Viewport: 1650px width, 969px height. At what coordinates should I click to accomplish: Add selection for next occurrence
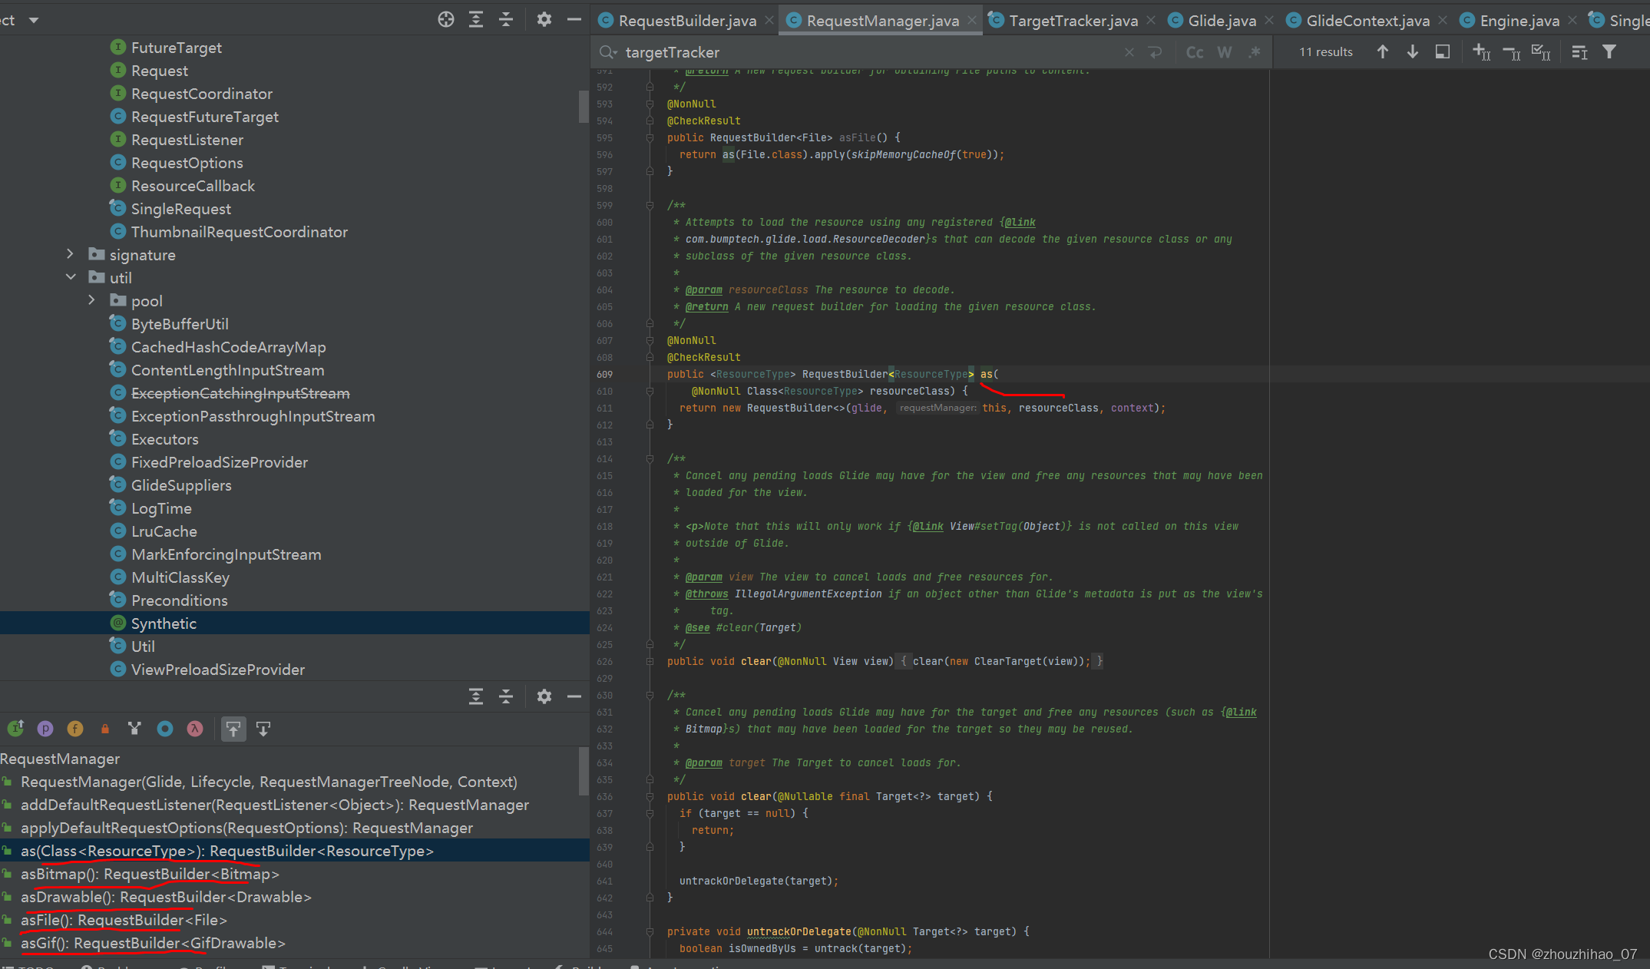[x=1482, y=52]
